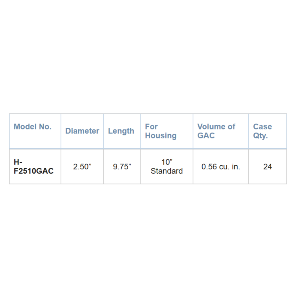Select the Case Qty. column header
This screenshot has width=296, height=296.
point(262,131)
